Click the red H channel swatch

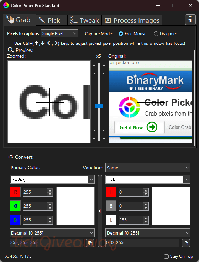point(111,192)
